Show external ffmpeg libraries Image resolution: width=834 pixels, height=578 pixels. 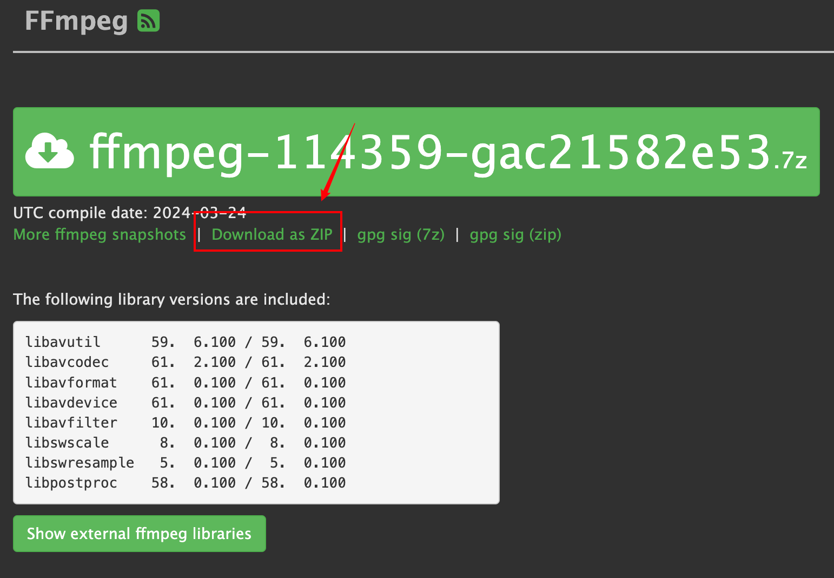pyautogui.click(x=140, y=534)
